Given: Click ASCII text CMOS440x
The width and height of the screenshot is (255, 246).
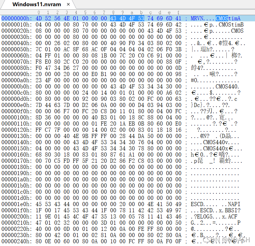Looking at the screenshot, I should (215, 148).
